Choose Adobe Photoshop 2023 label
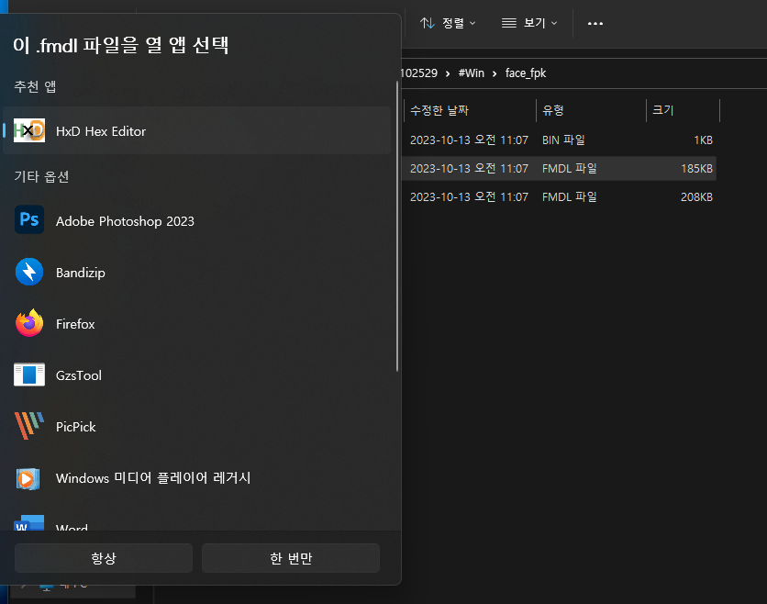This screenshot has width=767, height=604. [x=125, y=221]
